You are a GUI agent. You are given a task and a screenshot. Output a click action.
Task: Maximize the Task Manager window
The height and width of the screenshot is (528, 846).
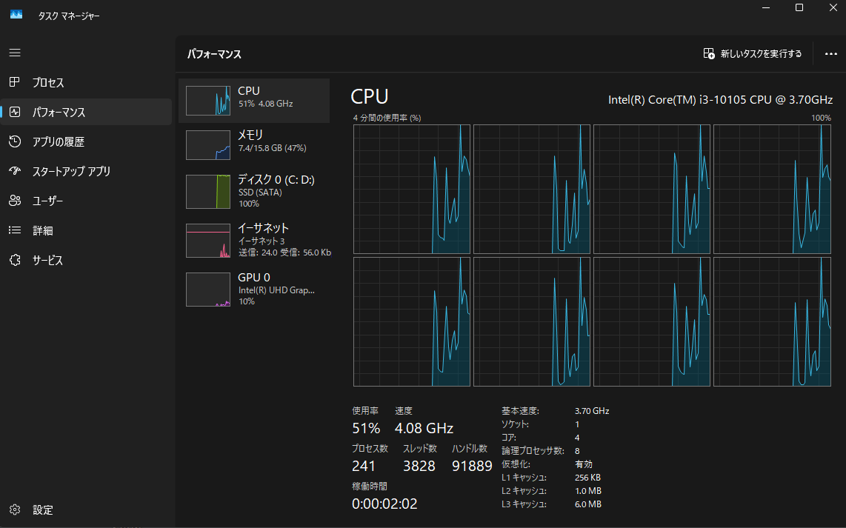(799, 7)
